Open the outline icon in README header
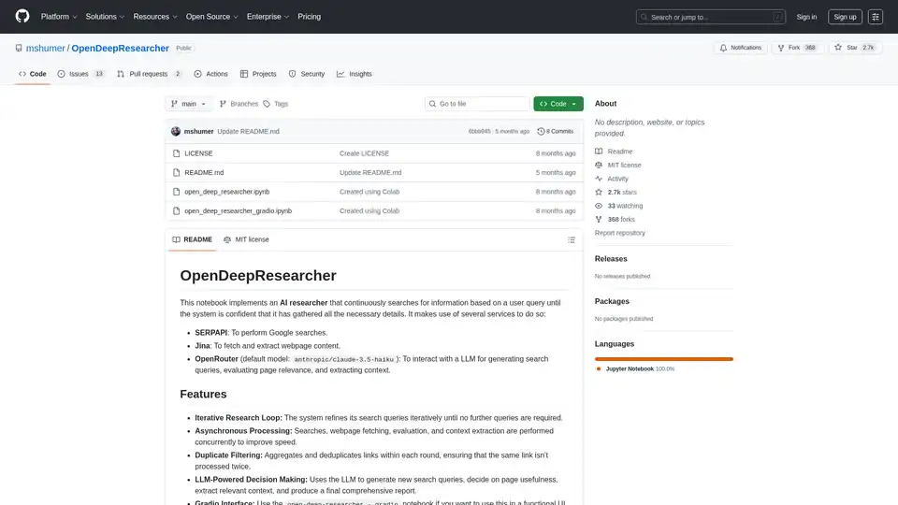 (572, 240)
